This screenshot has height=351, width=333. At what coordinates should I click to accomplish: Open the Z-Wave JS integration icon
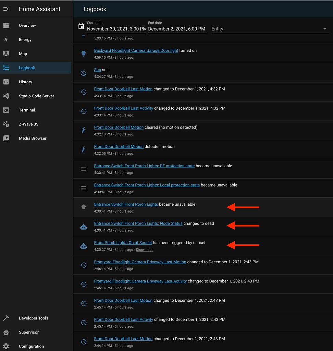pyautogui.click(x=6, y=124)
